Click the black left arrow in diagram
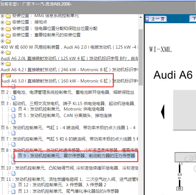Viewport: 196px width, 195px height. pyautogui.click(x=163, y=112)
